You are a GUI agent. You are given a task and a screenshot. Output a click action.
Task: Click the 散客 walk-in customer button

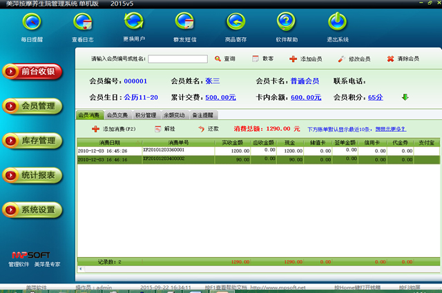point(262,59)
